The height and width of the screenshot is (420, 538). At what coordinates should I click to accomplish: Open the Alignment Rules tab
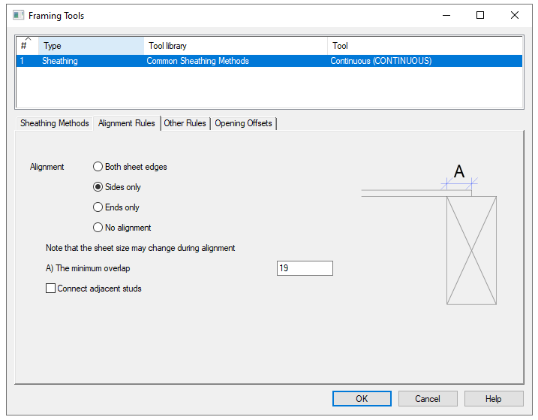click(127, 123)
